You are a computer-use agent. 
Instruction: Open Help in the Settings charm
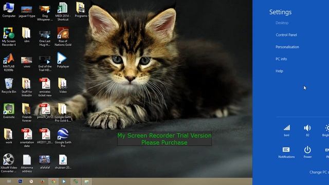coord(279,71)
